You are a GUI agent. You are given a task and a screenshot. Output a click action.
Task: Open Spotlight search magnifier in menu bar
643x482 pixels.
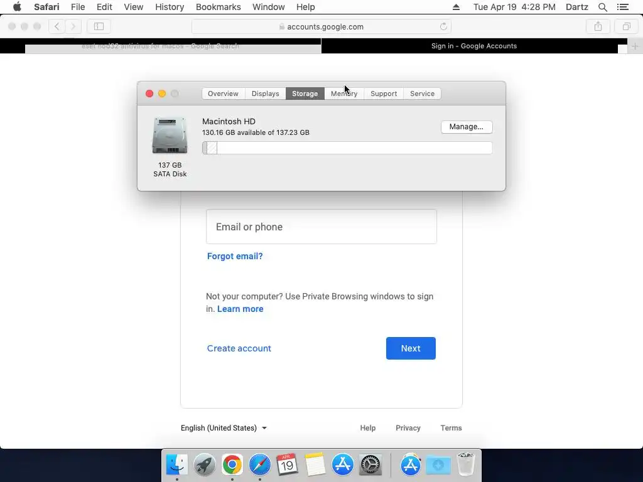click(602, 7)
